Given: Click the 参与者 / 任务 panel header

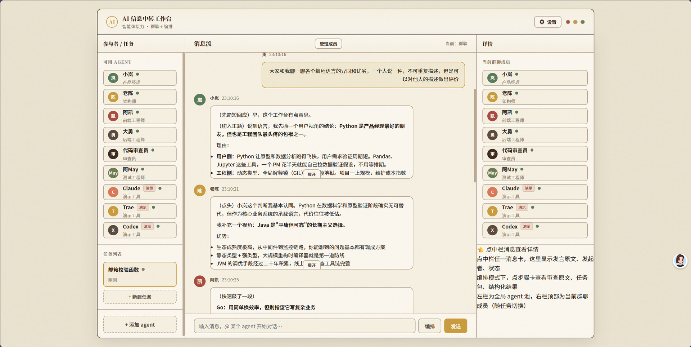Looking at the screenshot, I should (118, 44).
